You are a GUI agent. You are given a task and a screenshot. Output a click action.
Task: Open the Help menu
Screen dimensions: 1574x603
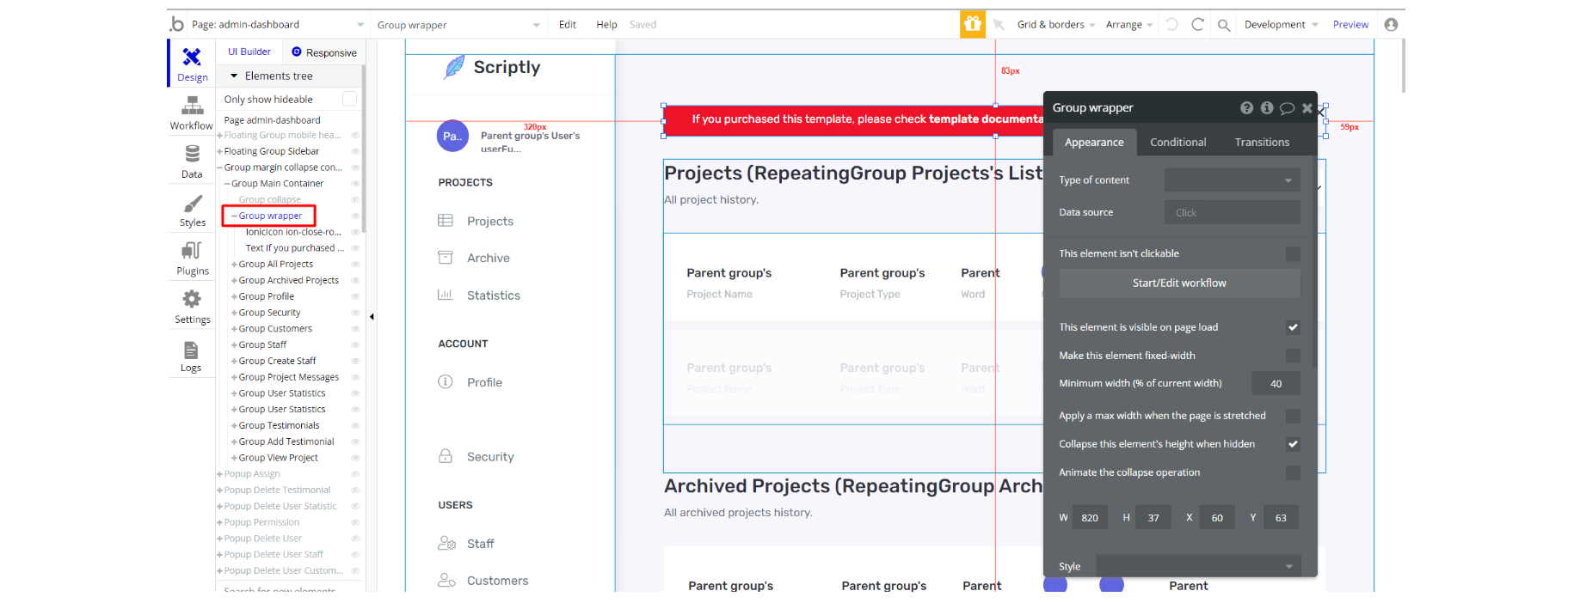(606, 25)
